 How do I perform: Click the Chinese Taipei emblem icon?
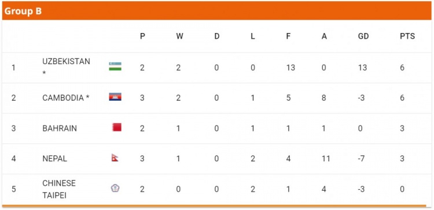(x=115, y=188)
